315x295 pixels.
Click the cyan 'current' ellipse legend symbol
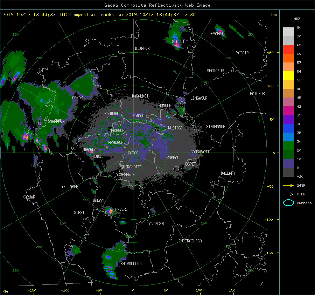click(x=288, y=203)
